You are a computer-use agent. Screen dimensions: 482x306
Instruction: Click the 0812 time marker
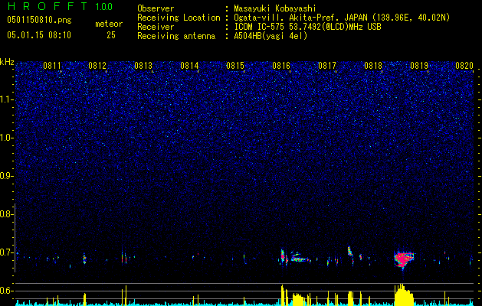(97, 66)
